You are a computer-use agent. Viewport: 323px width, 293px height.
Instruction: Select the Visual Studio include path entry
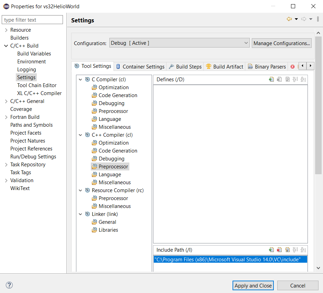230,259
